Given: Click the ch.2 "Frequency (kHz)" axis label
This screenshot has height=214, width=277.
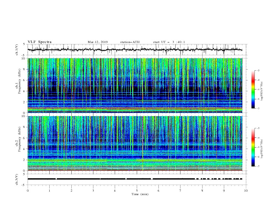Looking at the screenshot, I should 20,139.
